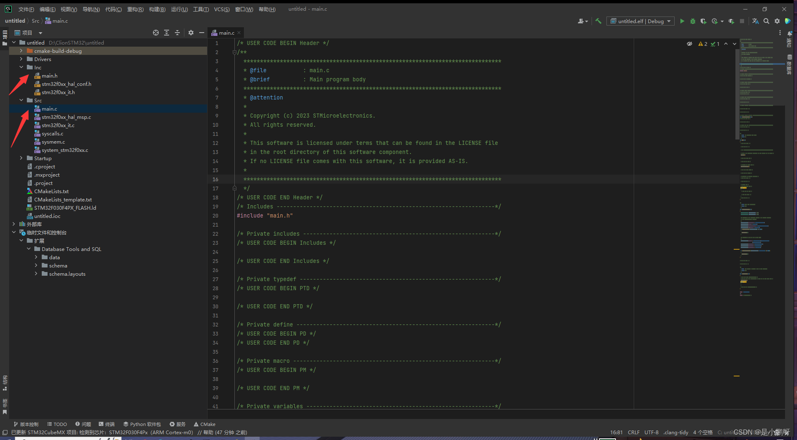Image resolution: width=797 pixels, height=440 pixels.
Task: Expand the schema.layouts folder
Action: [x=36, y=274]
